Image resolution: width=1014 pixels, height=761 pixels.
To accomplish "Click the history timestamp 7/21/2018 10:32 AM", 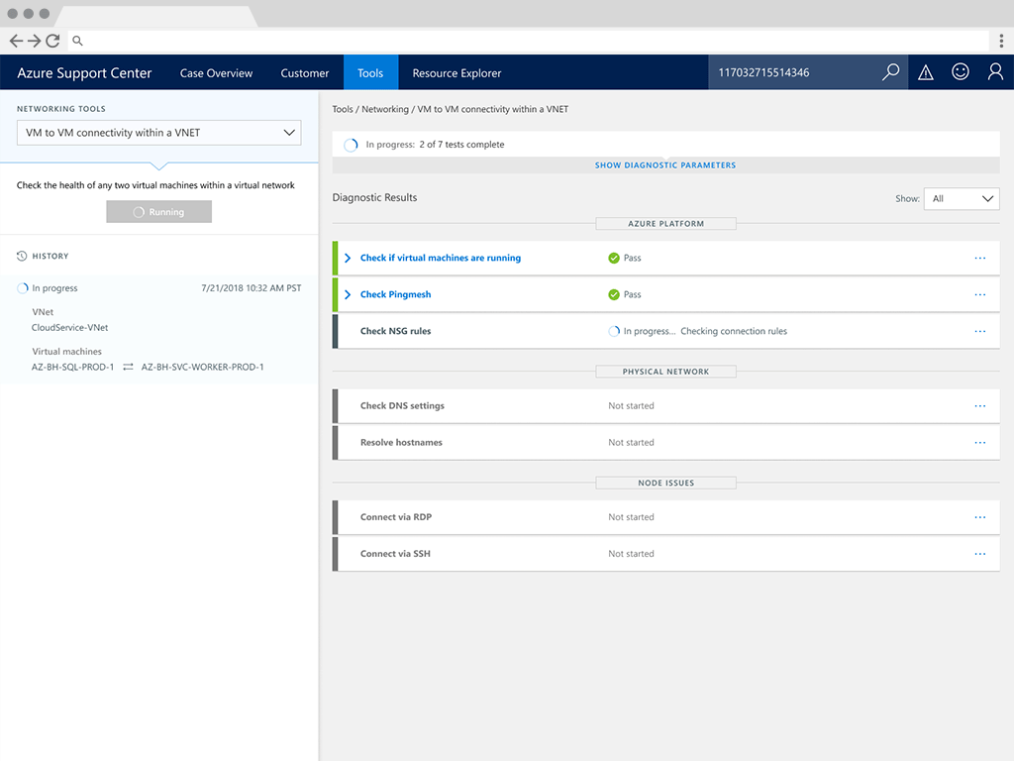I will 251,288.
